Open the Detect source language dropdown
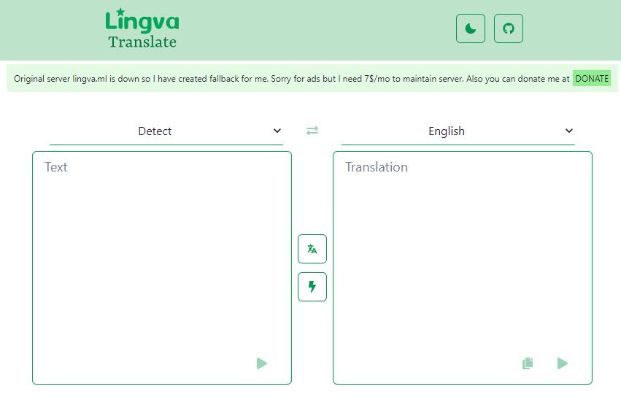The height and width of the screenshot is (397, 621). coord(166,131)
